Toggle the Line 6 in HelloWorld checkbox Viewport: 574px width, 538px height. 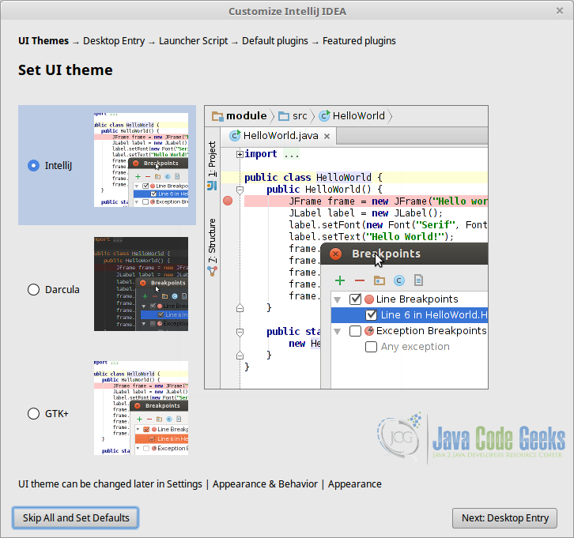point(371,315)
